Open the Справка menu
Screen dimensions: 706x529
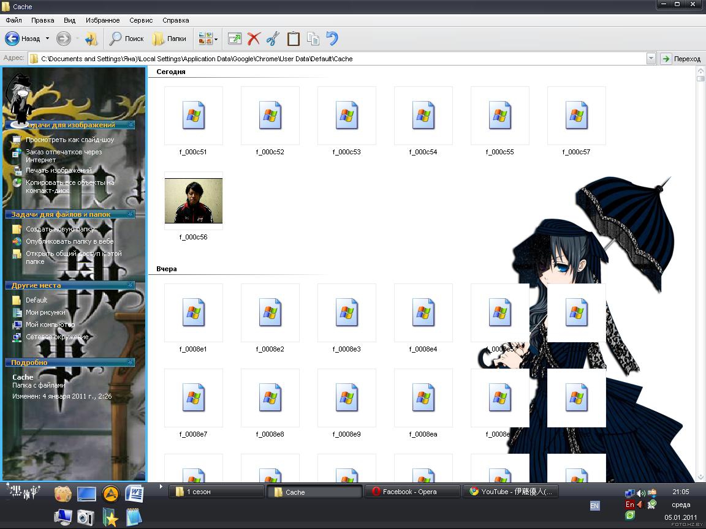(x=176, y=20)
